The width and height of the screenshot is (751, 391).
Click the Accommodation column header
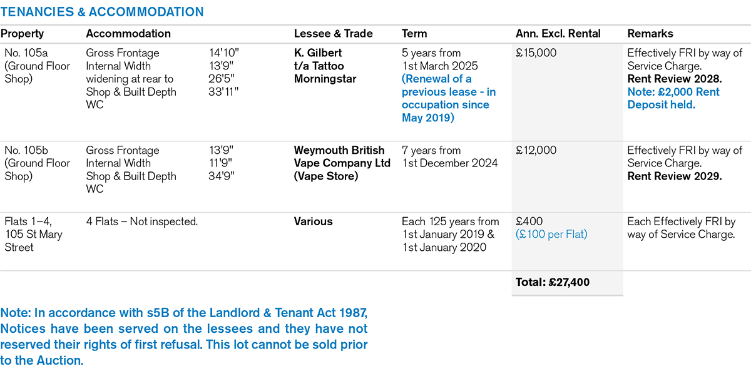[x=128, y=34]
